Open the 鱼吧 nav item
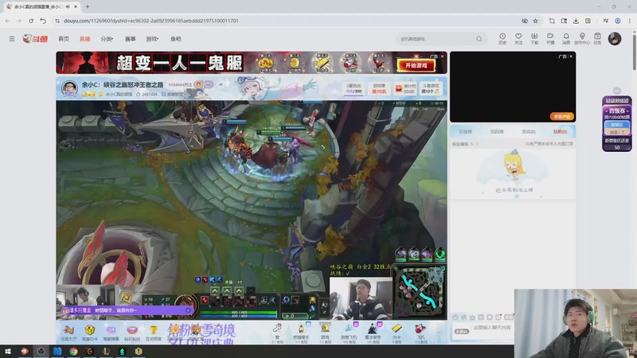Screen dimensions: 637x358 tap(175, 39)
